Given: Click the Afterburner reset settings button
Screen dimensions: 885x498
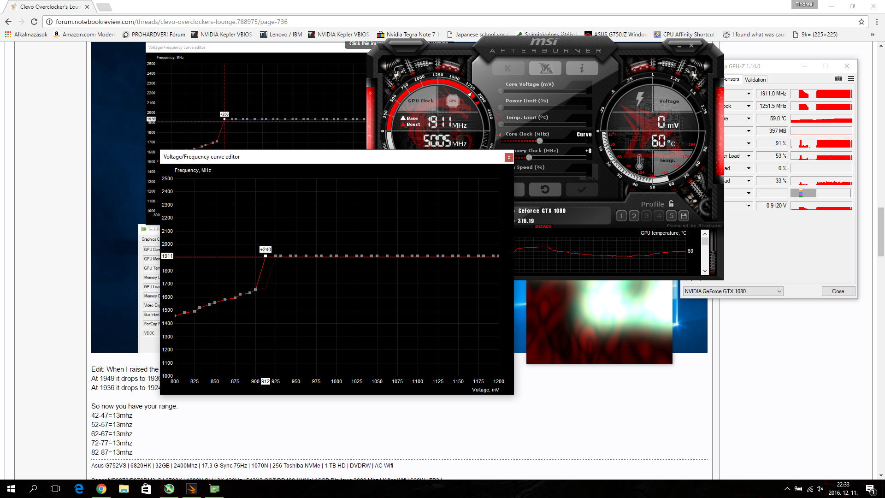Looking at the screenshot, I should [x=545, y=190].
